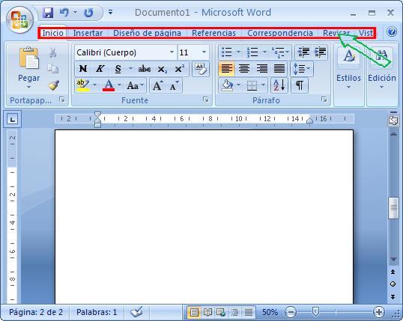
Task: Toggle underline (S) formatting
Action: coord(118,69)
